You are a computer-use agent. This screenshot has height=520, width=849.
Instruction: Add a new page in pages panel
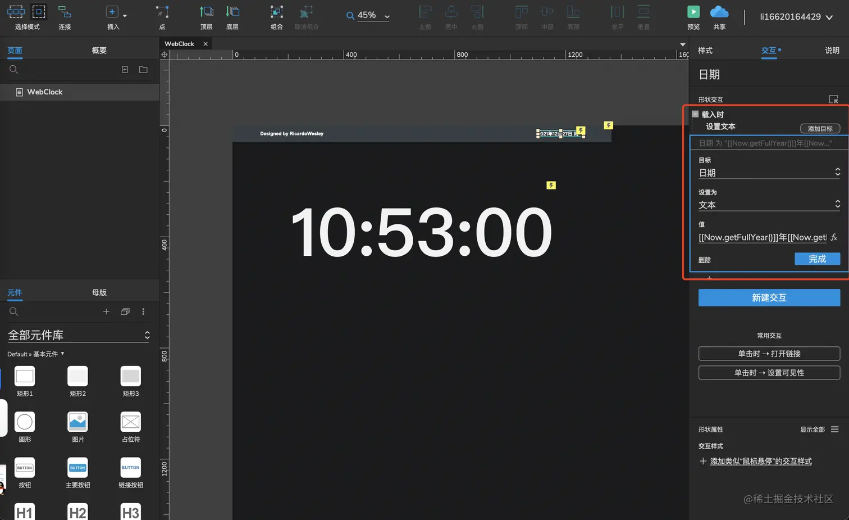point(125,70)
